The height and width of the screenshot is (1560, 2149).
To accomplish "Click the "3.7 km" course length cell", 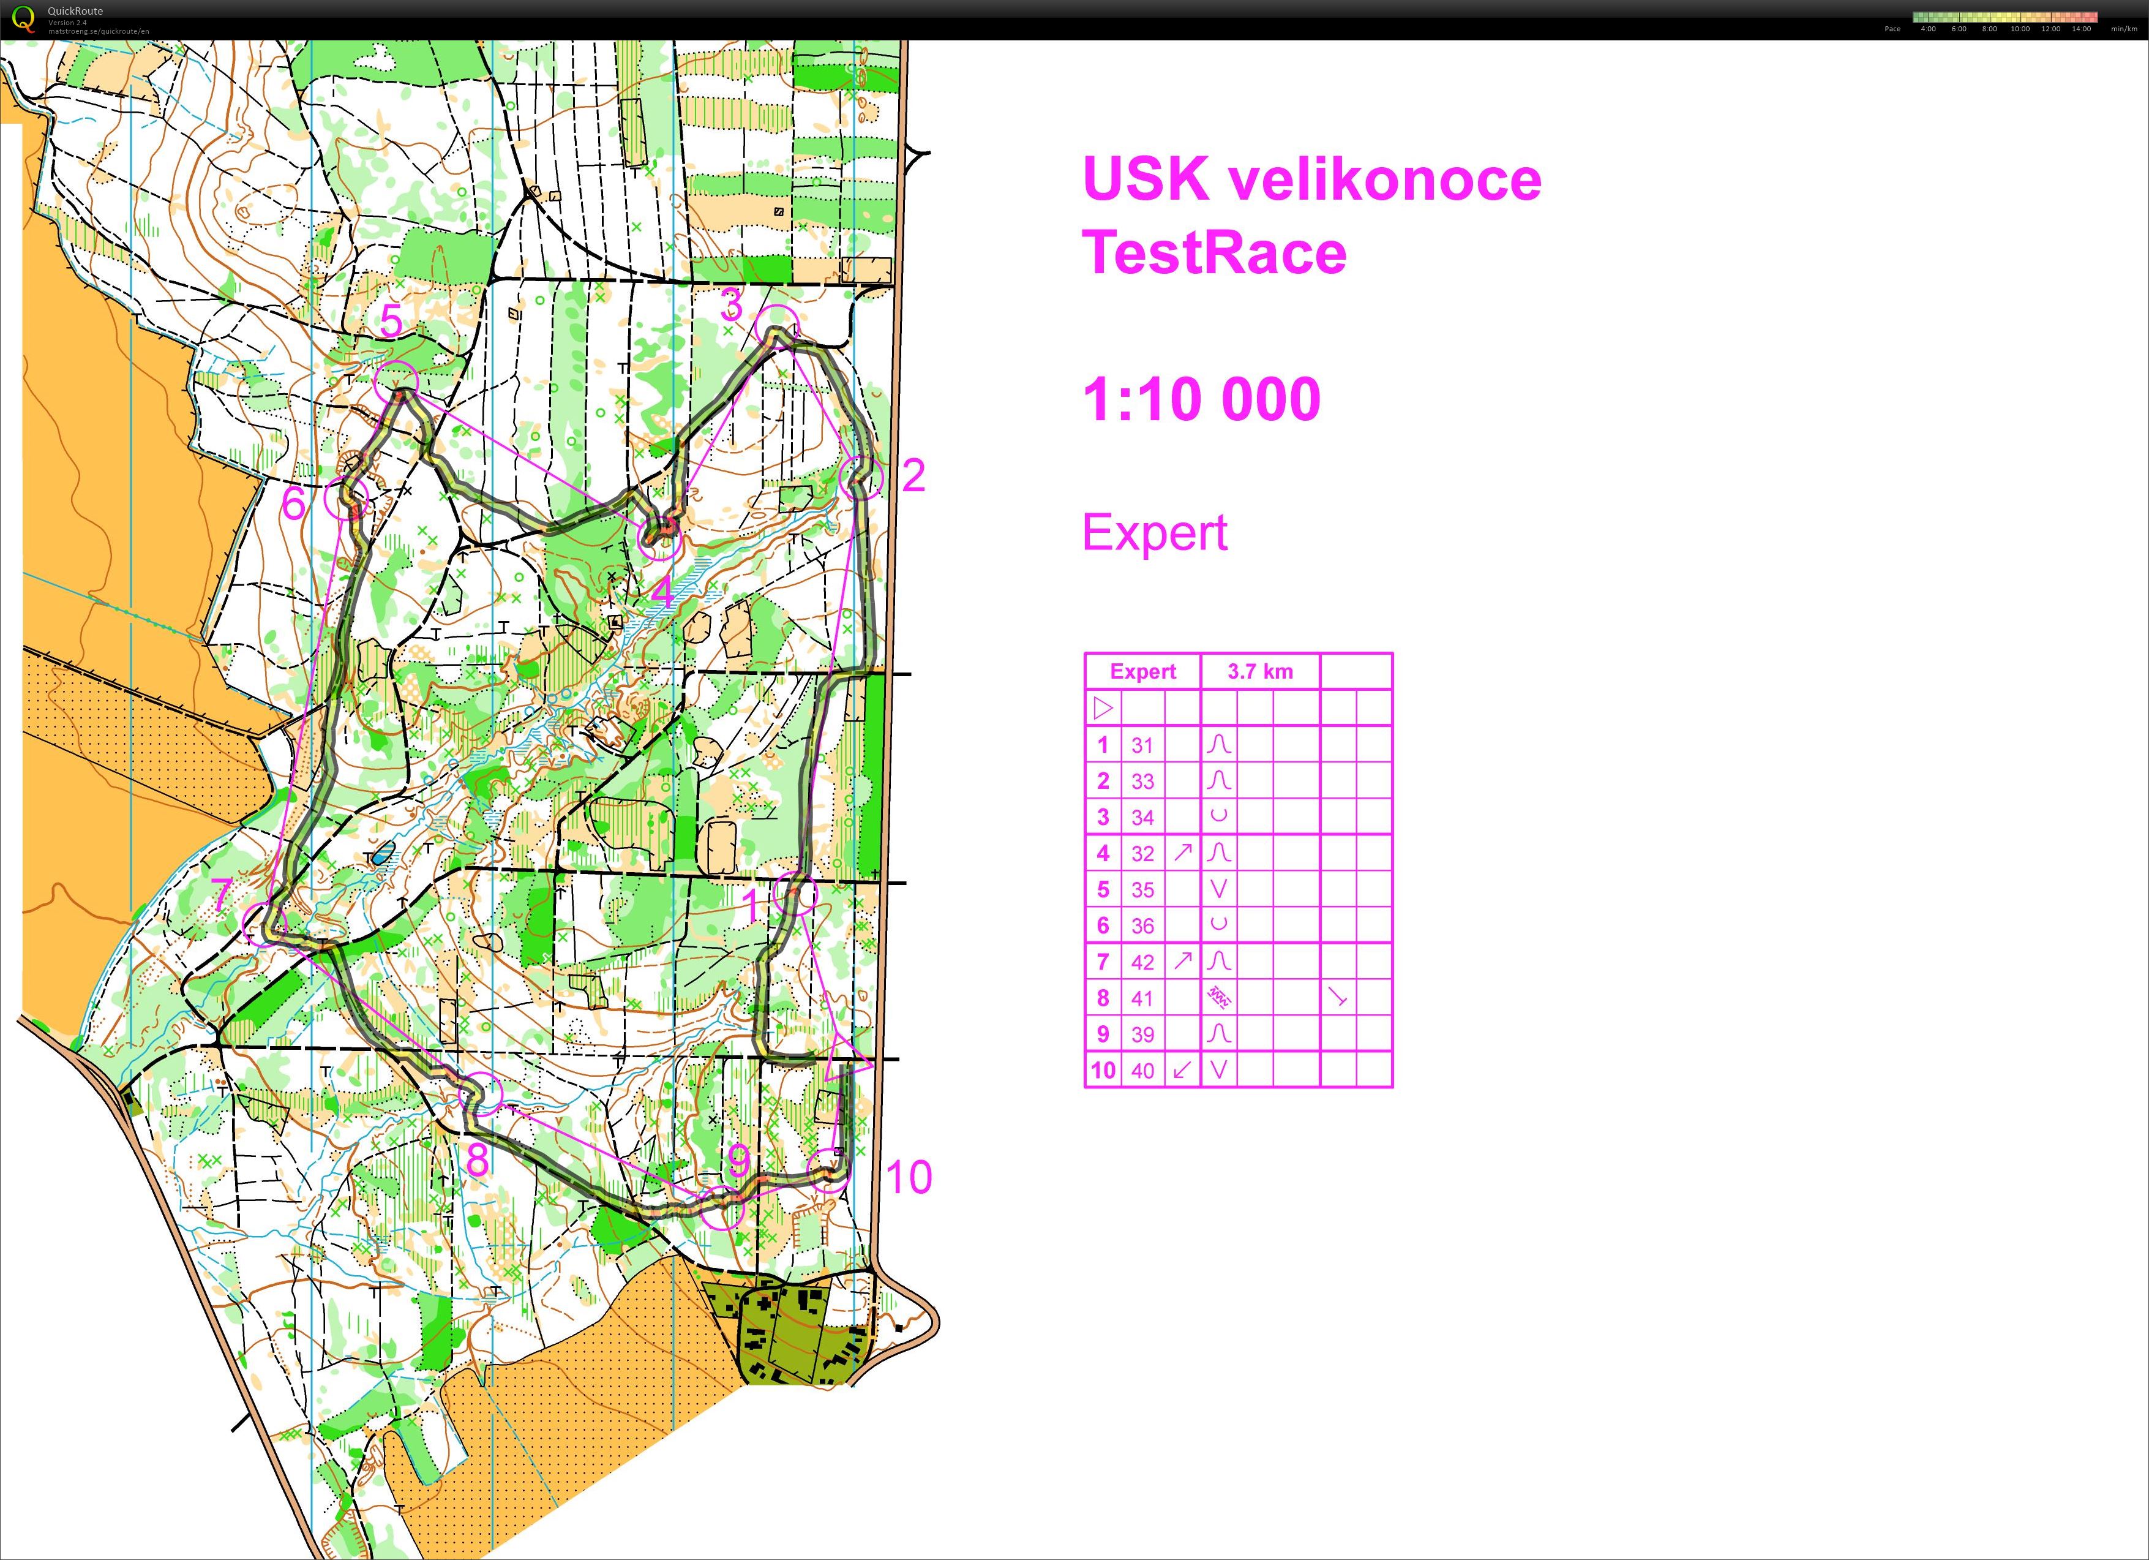I will click(1260, 671).
